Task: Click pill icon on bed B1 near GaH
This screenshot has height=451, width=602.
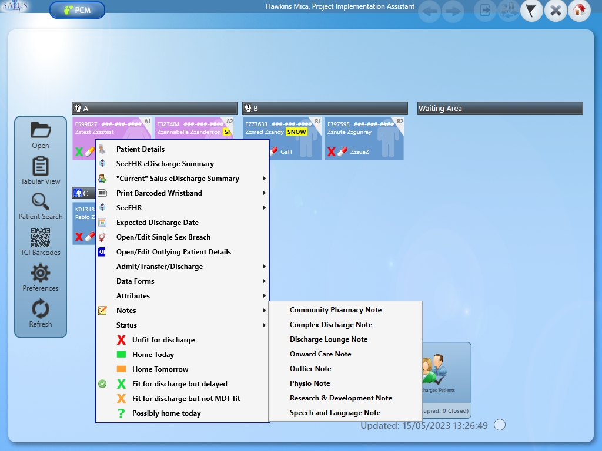Action: tap(274, 152)
